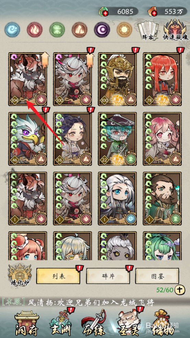This screenshot has width=190, height=338.
Task: Select the brown earth mountain filter
Action: (x=80, y=30)
